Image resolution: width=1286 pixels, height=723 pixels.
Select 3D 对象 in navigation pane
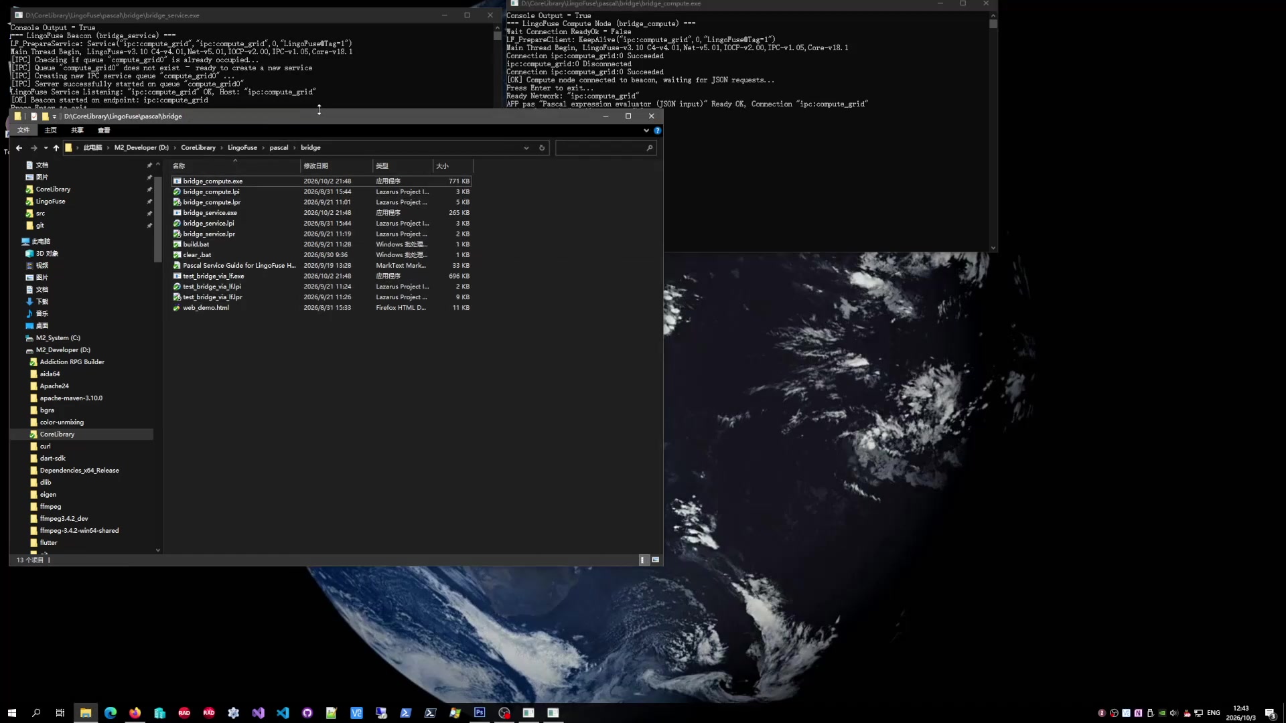click(x=47, y=254)
